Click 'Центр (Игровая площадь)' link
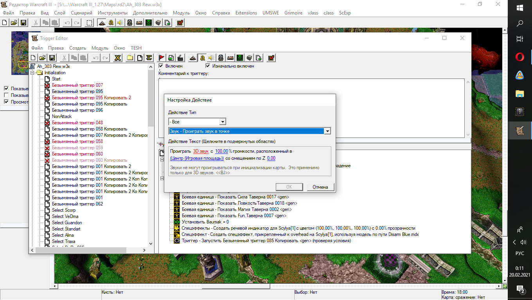The height and width of the screenshot is (300, 532). coord(197,158)
